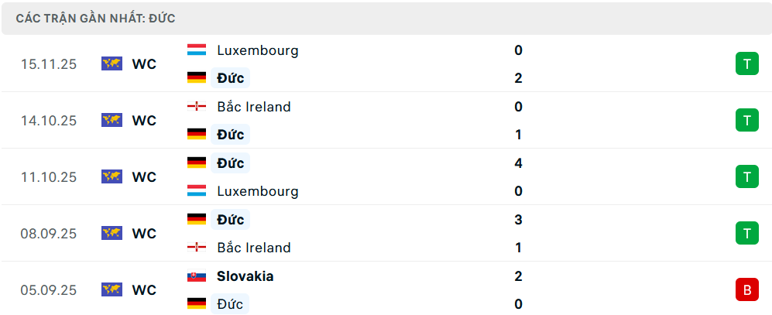Click Luxembourg flag in 15.11.25 match

point(197,50)
